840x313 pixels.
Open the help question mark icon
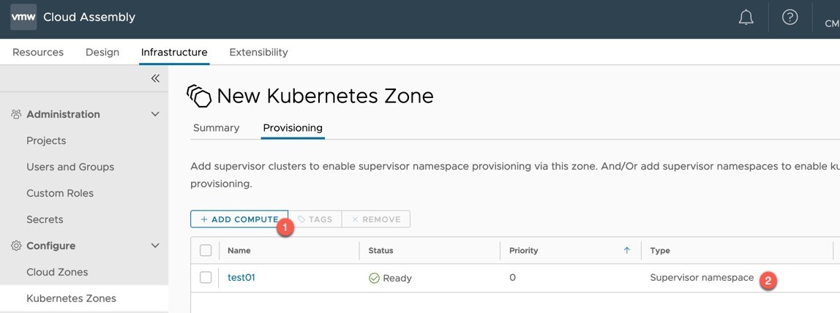click(790, 17)
